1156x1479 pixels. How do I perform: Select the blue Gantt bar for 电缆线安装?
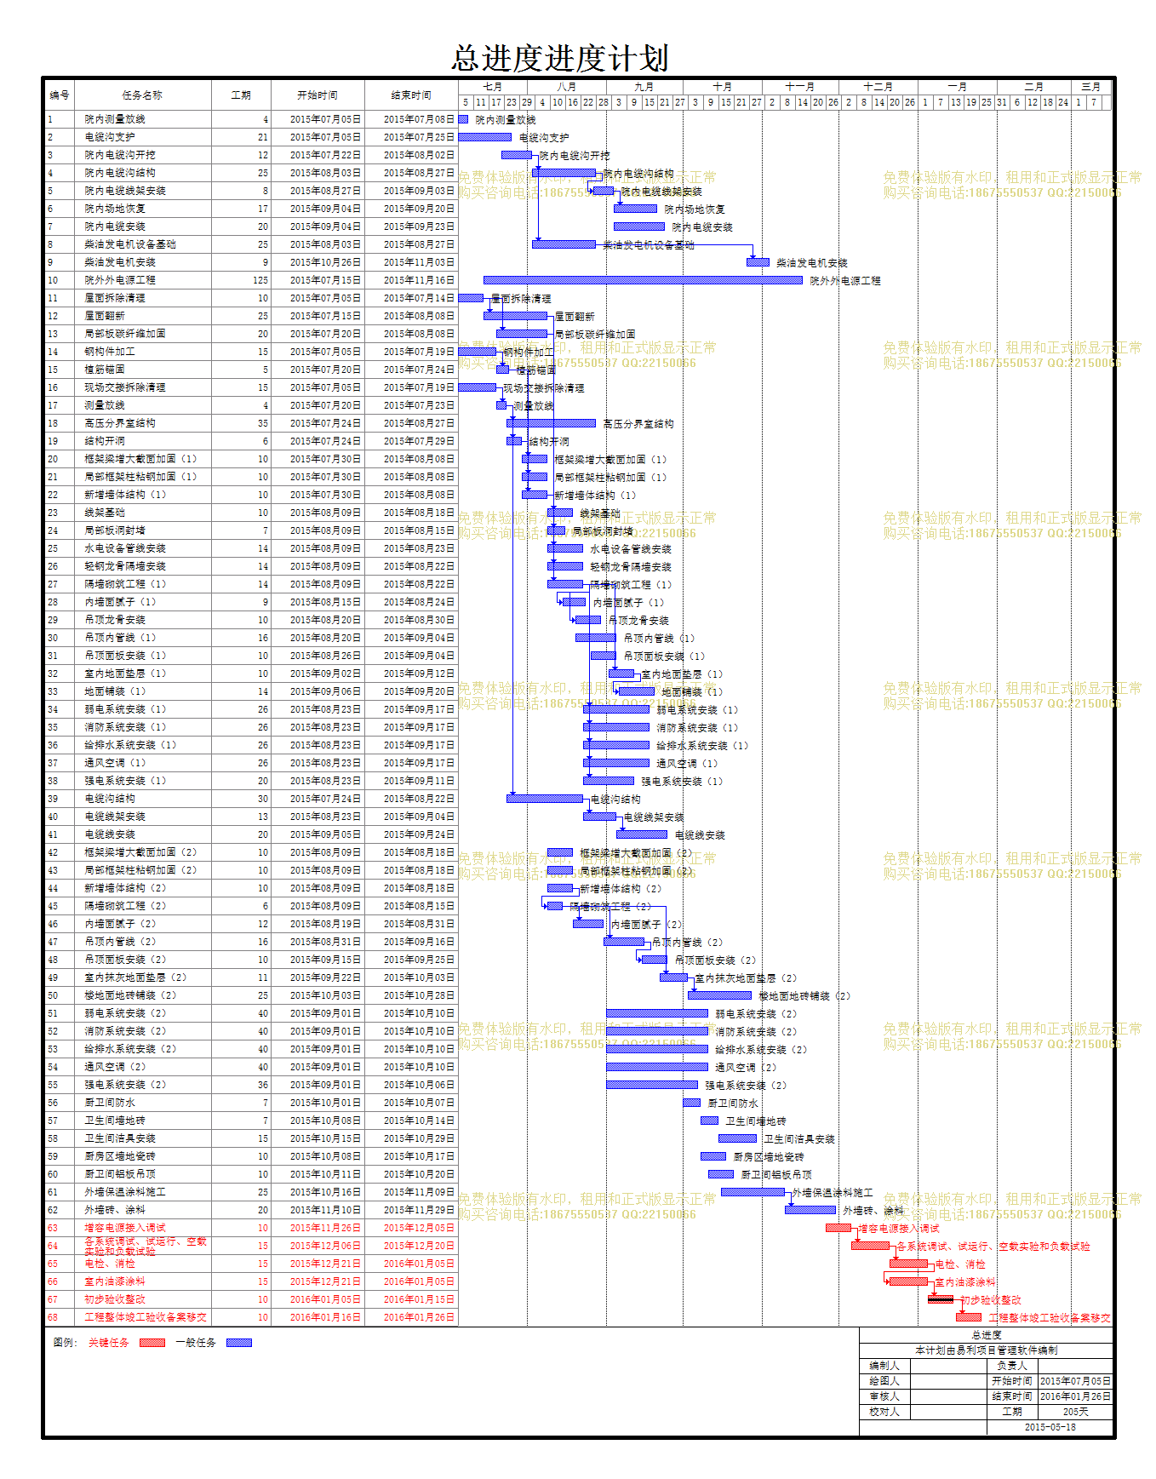[642, 834]
